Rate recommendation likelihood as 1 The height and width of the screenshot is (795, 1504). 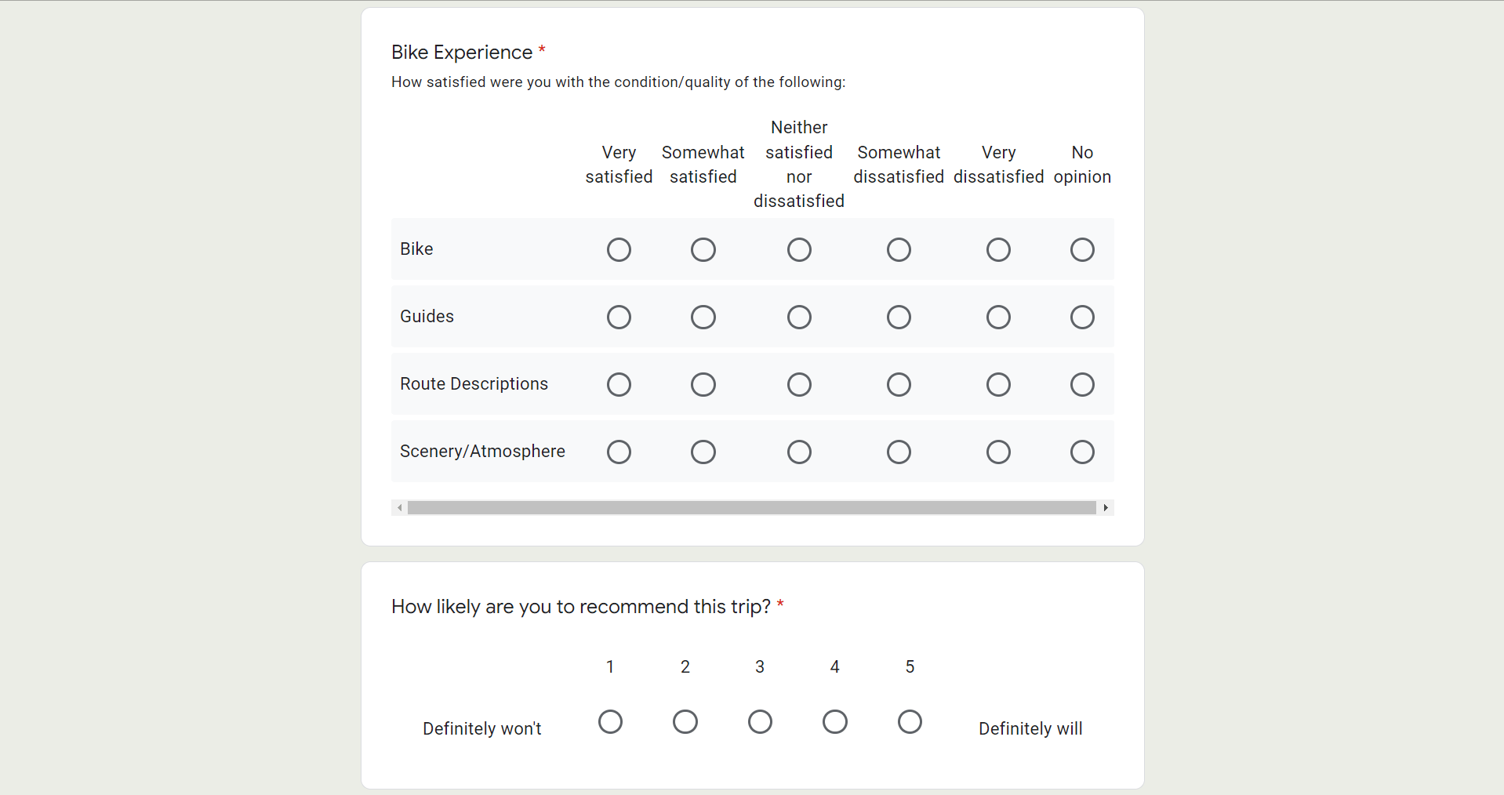(x=610, y=721)
